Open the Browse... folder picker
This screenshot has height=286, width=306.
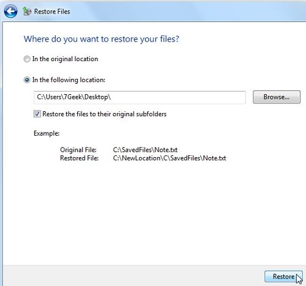click(277, 97)
